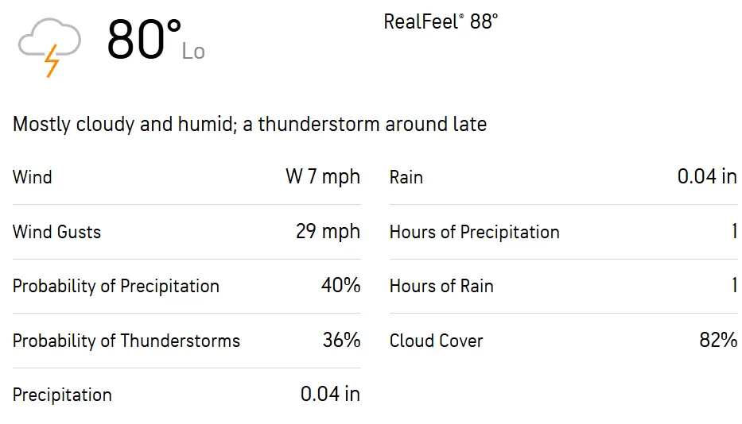Image resolution: width=742 pixels, height=424 pixels.
Task: Click the W 7 mph wind value
Action: tap(323, 177)
